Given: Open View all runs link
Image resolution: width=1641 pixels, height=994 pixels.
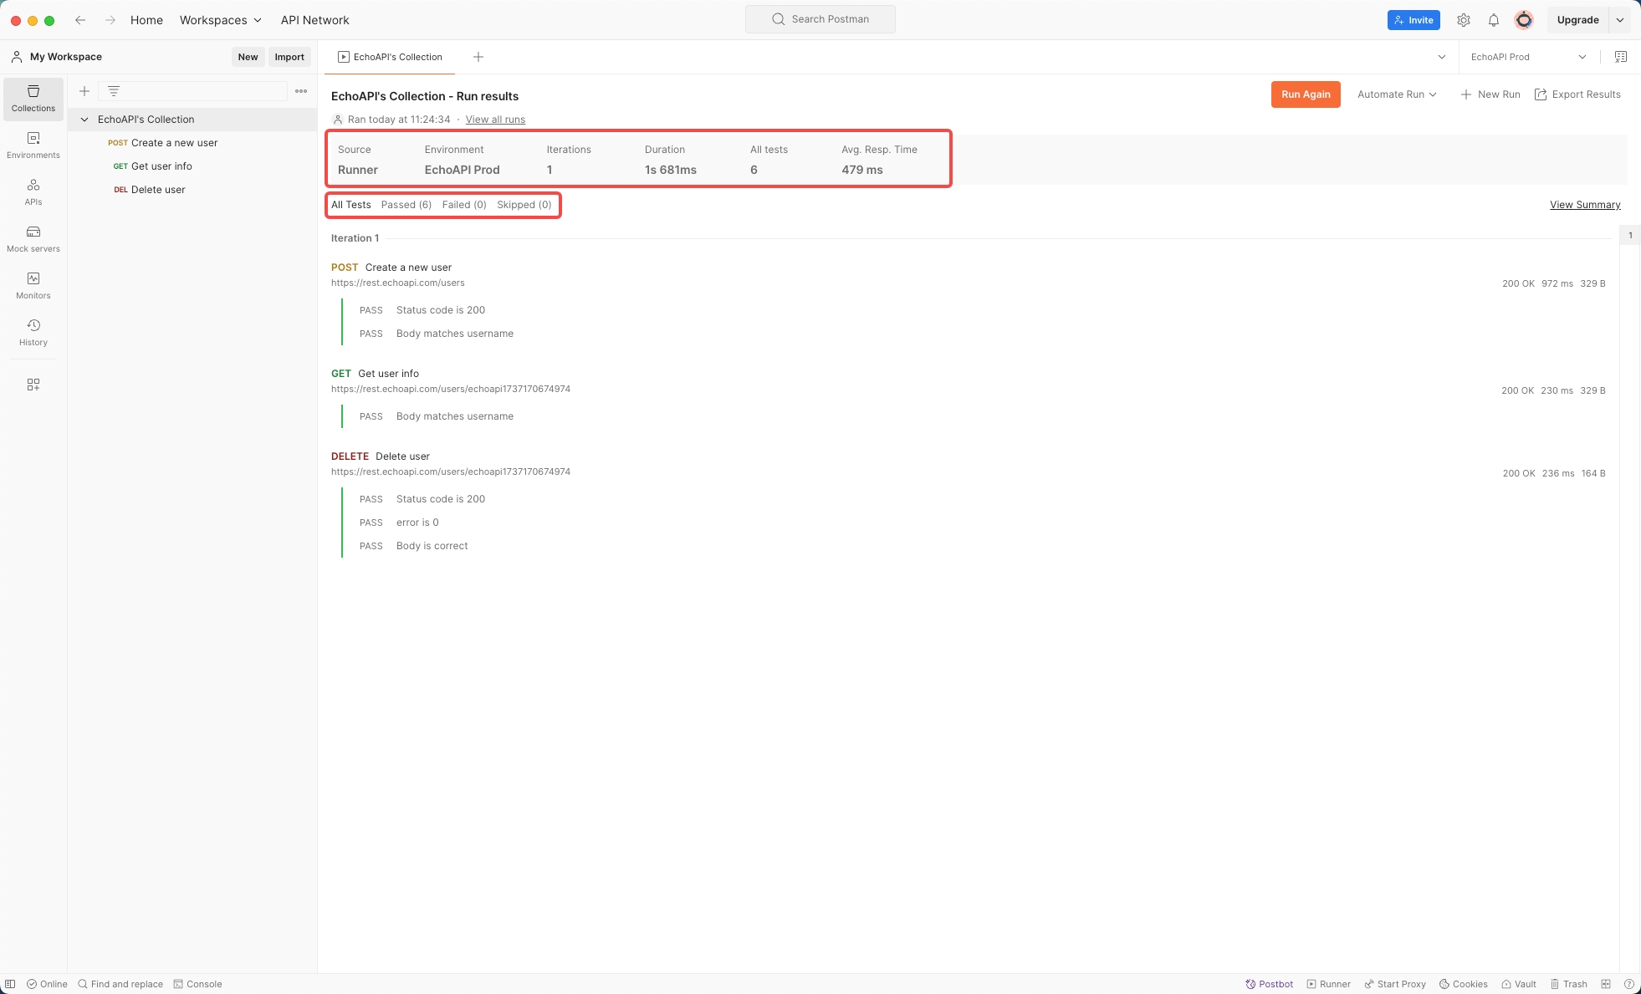Looking at the screenshot, I should pyautogui.click(x=495, y=120).
